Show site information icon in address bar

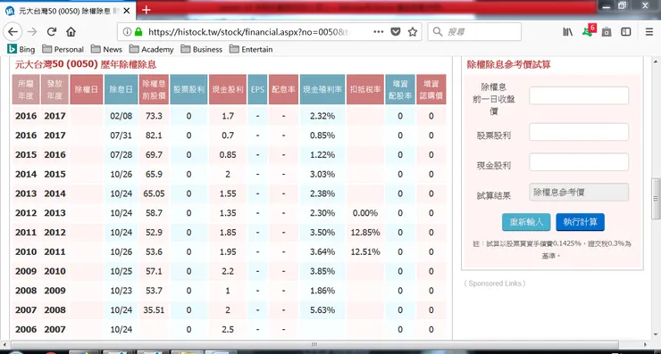(x=127, y=31)
